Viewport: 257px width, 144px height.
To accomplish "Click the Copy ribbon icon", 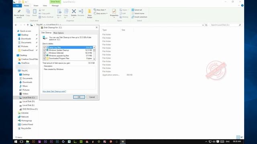I will click(28, 12).
